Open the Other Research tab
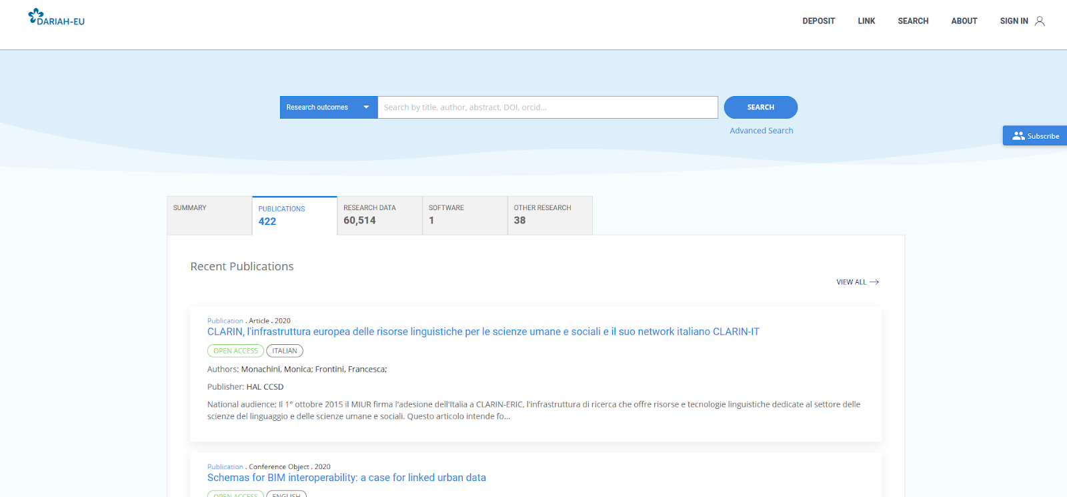 550,215
